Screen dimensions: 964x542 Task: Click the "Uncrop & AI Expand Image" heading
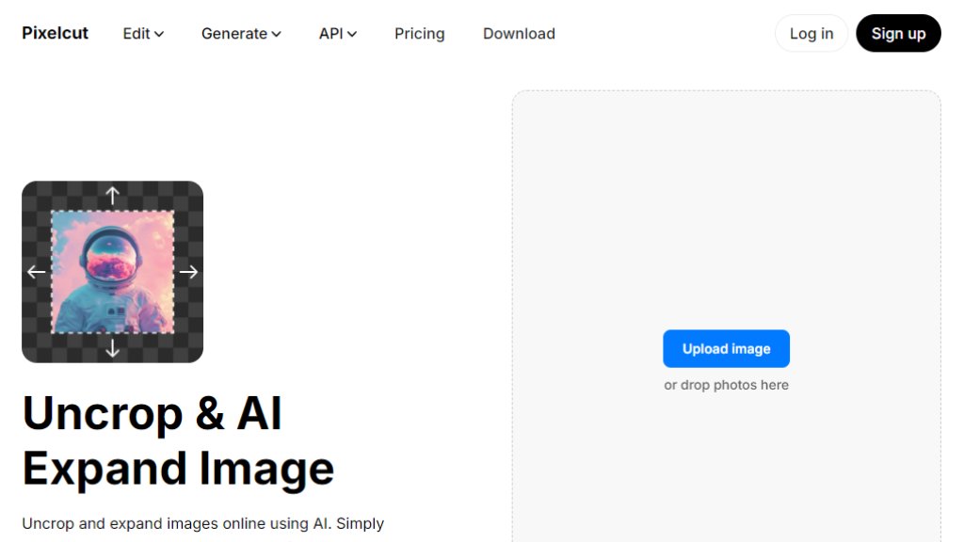[178, 440]
